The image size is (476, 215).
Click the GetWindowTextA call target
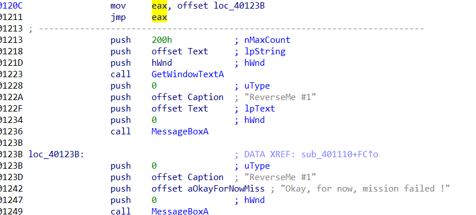[x=188, y=74]
